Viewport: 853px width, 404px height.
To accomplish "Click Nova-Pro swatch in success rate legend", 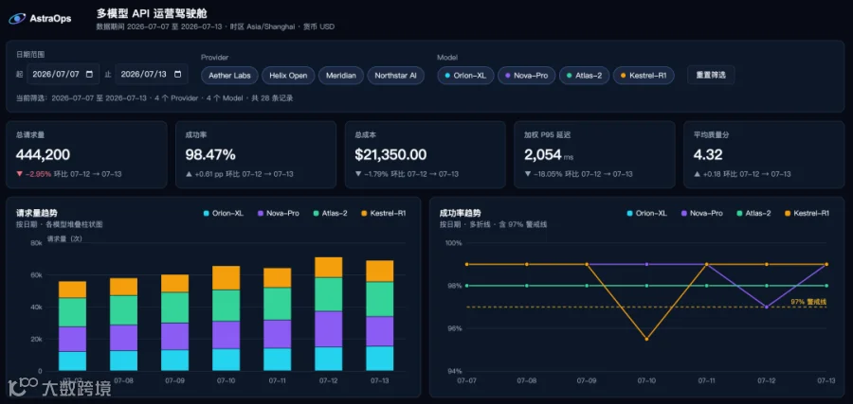I will [682, 214].
